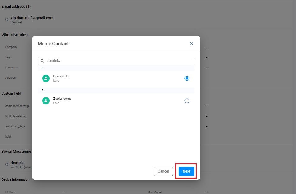Viewport: 296px width, 194px height.
Task: Click the verified check icon beside the Gmail address
Action: [7, 20]
